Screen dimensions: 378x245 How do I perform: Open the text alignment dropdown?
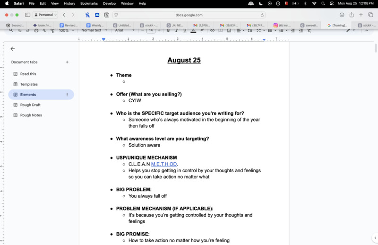tap(241, 30)
